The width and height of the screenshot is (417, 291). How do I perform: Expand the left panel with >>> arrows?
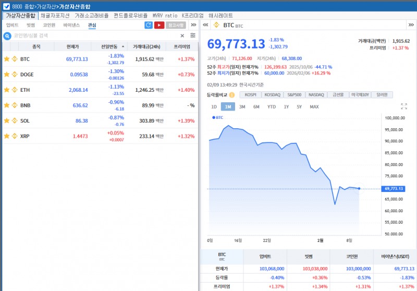193,25
